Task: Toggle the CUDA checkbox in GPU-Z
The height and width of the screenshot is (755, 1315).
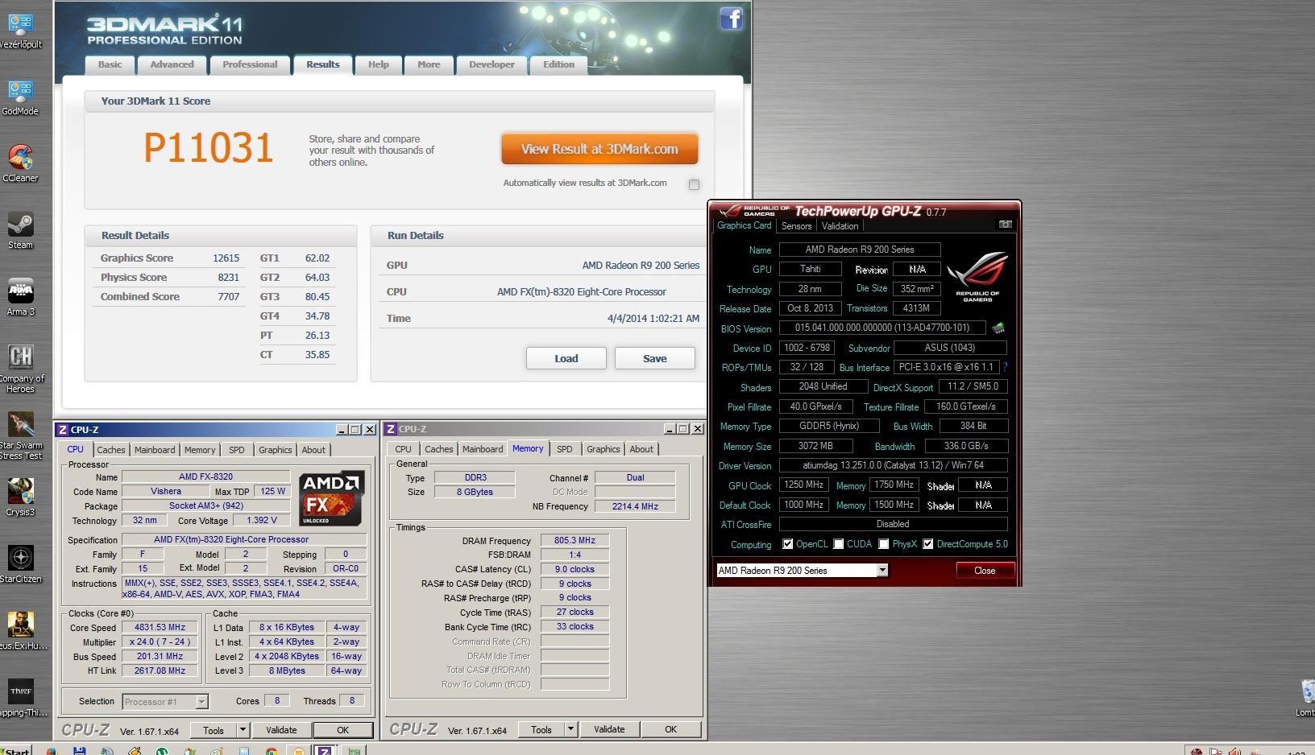Action: click(x=838, y=544)
